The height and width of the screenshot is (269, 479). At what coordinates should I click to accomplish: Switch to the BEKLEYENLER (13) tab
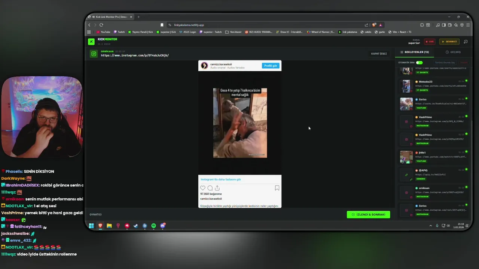pyautogui.click(x=415, y=52)
